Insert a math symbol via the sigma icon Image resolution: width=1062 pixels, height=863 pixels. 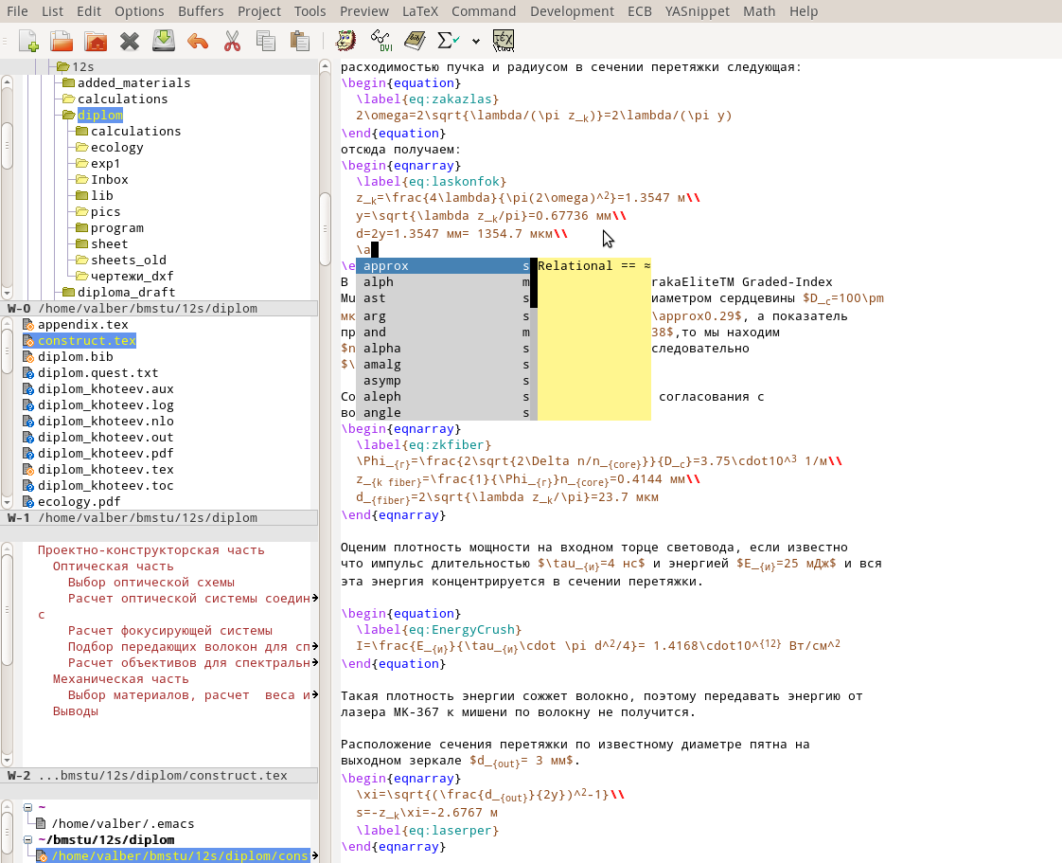pos(443,41)
